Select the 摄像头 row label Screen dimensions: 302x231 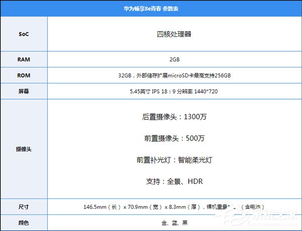click(x=24, y=149)
